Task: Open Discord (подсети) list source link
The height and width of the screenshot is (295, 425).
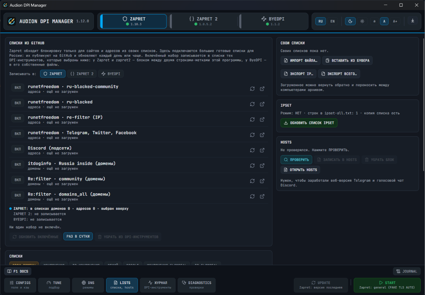Action: (262, 150)
